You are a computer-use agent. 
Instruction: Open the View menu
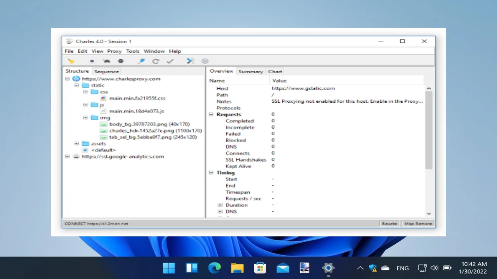(97, 51)
